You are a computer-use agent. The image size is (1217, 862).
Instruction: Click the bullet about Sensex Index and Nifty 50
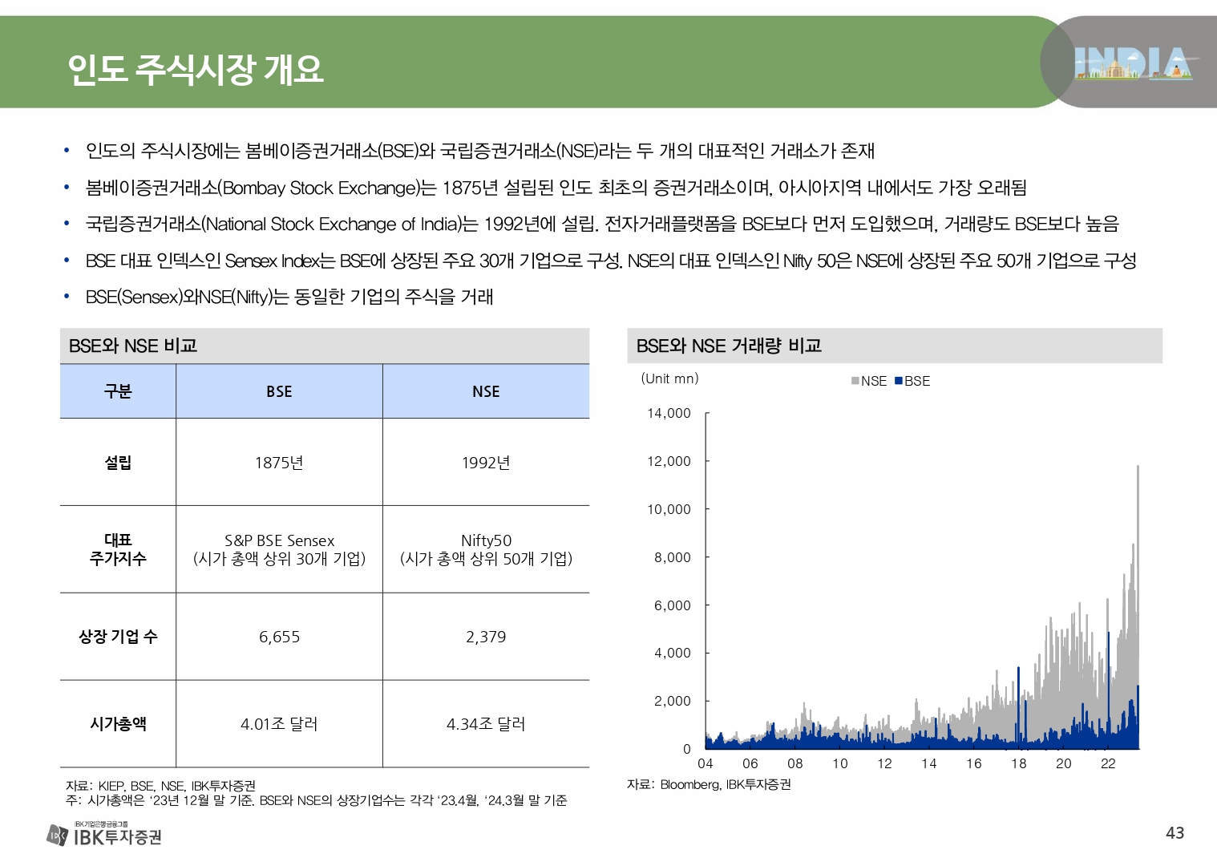pos(611,261)
